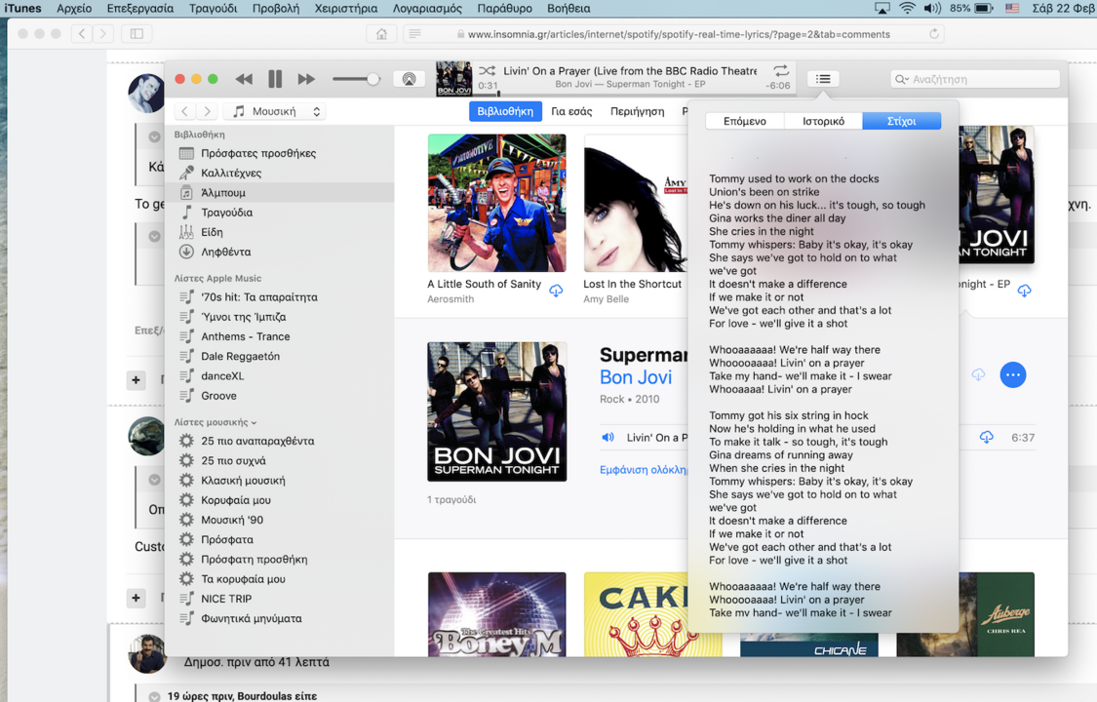Open the Τραγούδι menu
This screenshot has height=702, width=1097.
tap(213, 9)
